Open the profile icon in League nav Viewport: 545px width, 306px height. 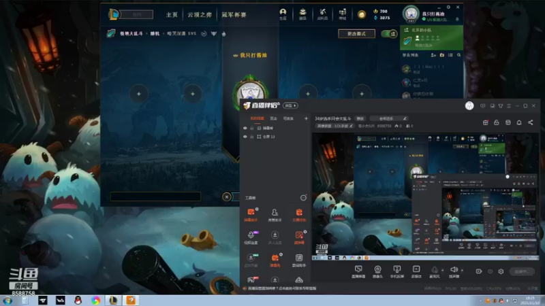pyautogui.click(x=283, y=14)
